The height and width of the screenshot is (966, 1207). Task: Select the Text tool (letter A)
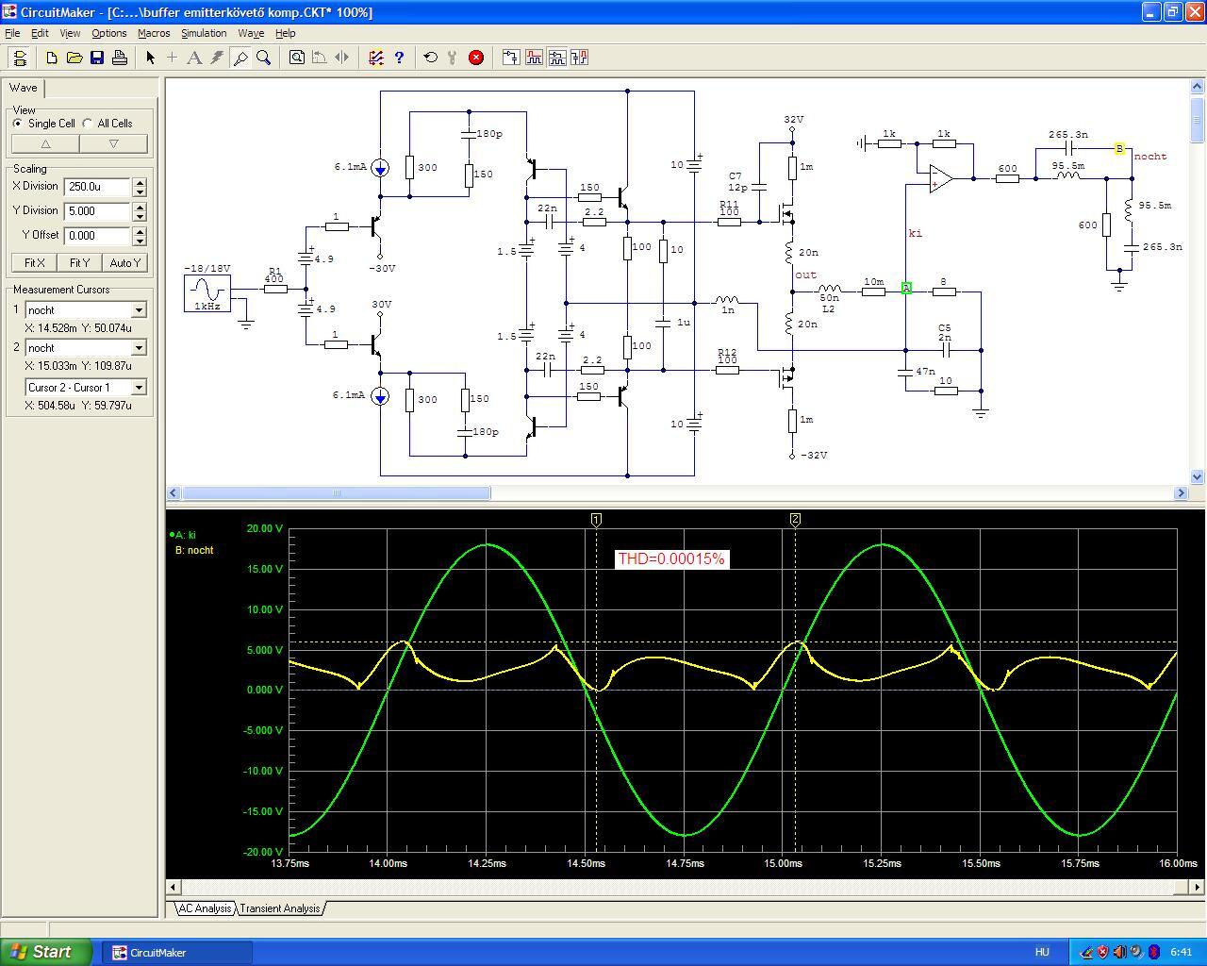coord(194,58)
